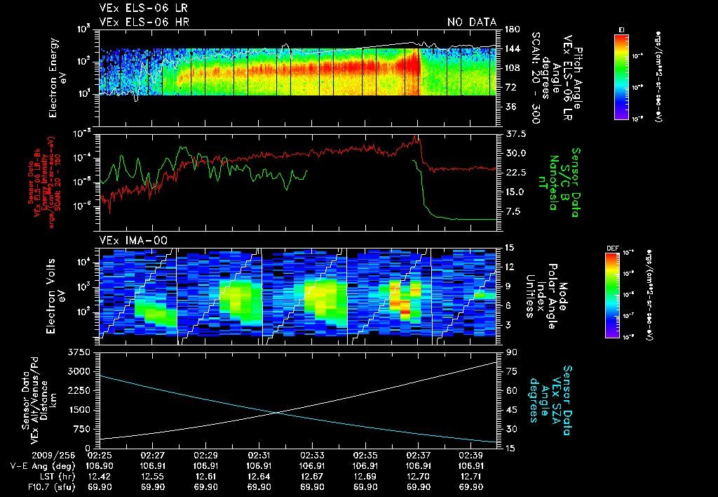
Task: Click the IMA ion energy spectrogram panel
Action: (297, 296)
